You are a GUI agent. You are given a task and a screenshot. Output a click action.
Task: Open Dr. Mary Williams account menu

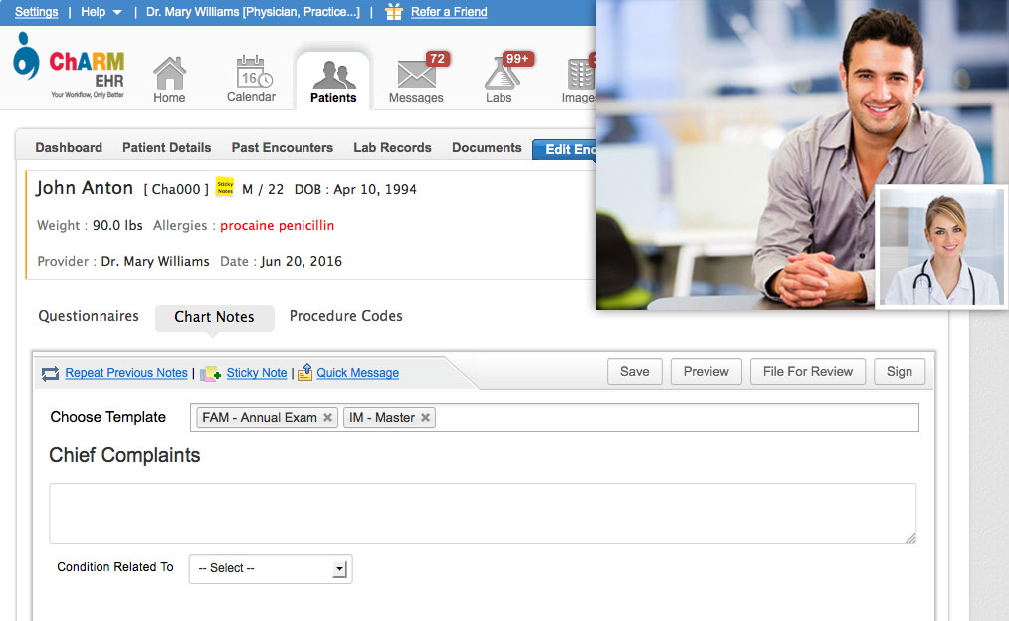tap(253, 12)
